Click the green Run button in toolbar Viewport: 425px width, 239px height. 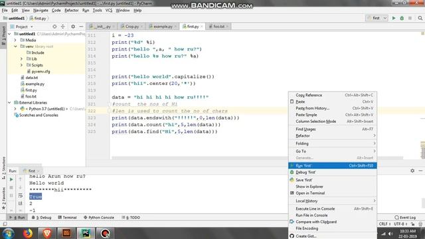pos(394,18)
